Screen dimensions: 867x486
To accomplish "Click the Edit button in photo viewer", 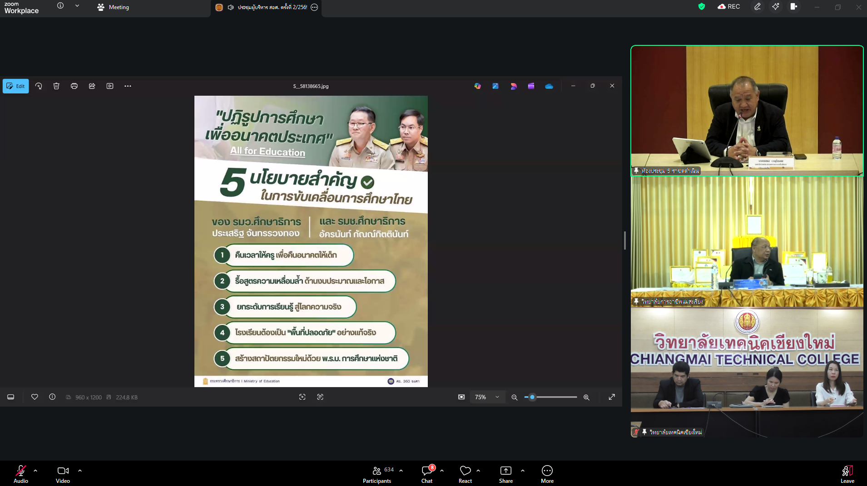I will [x=16, y=86].
